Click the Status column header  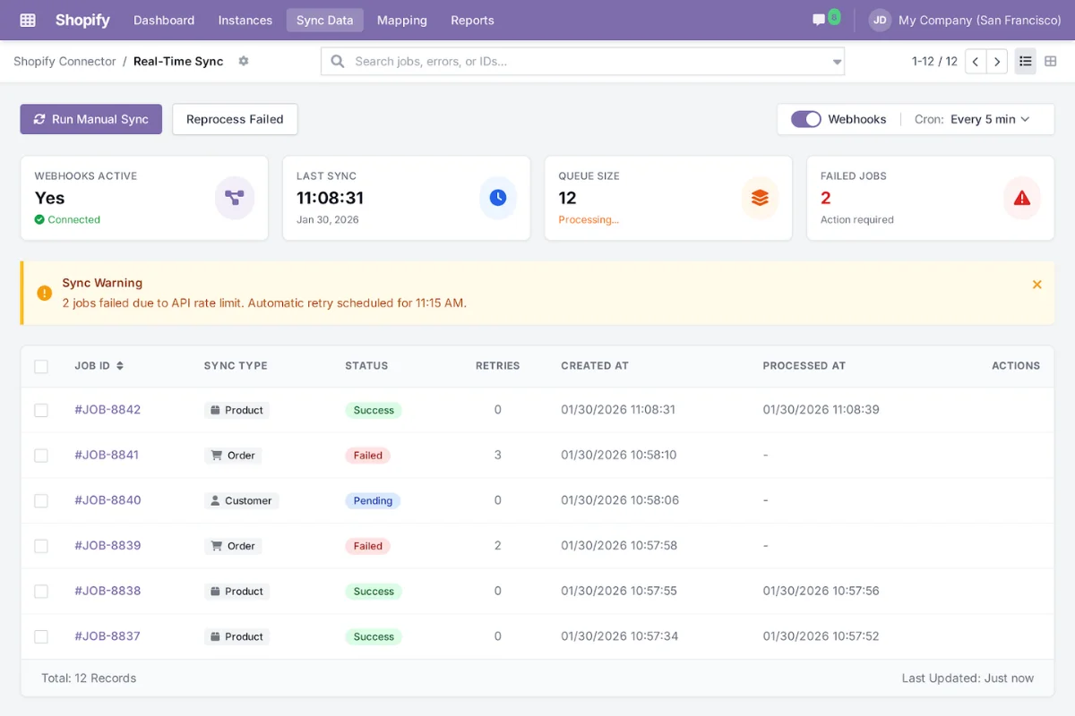(x=366, y=365)
